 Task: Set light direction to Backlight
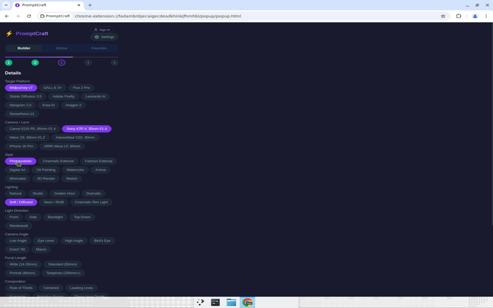coord(55,217)
